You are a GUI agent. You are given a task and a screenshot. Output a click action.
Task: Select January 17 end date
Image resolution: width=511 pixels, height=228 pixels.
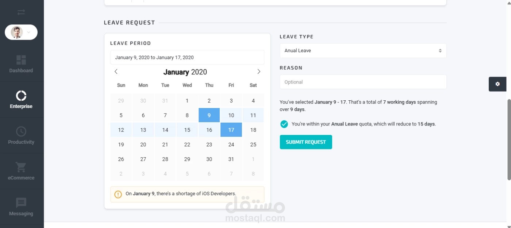click(231, 130)
